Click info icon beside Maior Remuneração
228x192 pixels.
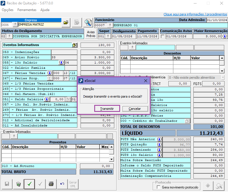[x=225, y=36]
